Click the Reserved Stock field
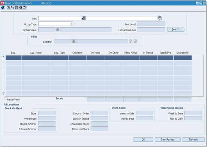207x147 pixels. pyautogui.click(x=99, y=129)
